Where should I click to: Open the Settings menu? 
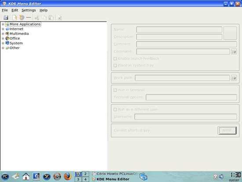pos(29,10)
